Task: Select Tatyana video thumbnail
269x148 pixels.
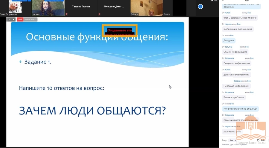Action: (x=147, y=8)
